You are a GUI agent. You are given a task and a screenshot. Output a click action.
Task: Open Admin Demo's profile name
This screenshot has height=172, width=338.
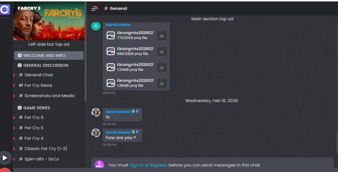point(118,25)
